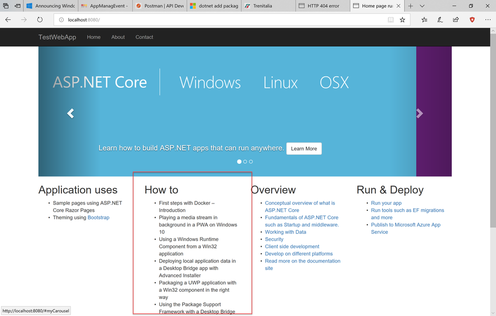Image resolution: width=496 pixels, height=316 pixels.
Task: Click the tabs you've set aside icon
Action: coord(5,5)
